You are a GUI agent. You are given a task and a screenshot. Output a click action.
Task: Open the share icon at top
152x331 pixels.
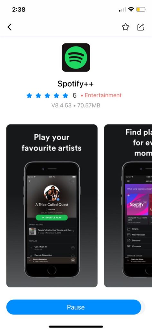[x=141, y=27]
